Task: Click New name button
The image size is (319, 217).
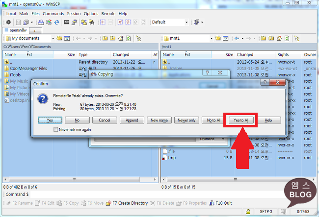Action: [159, 120]
